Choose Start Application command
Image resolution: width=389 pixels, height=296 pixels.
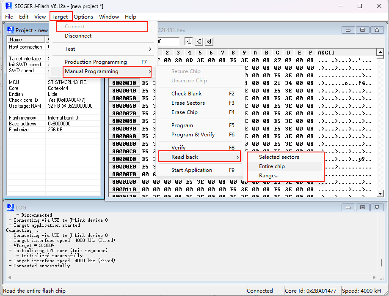[x=200, y=170]
